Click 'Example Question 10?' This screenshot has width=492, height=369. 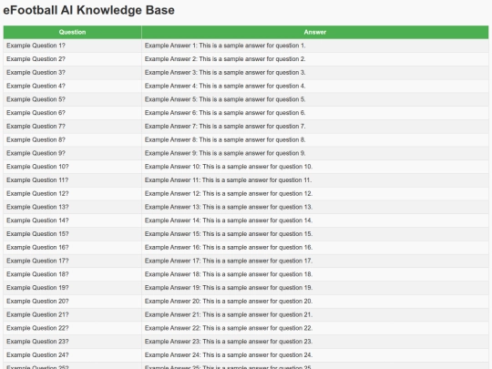click(73, 167)
